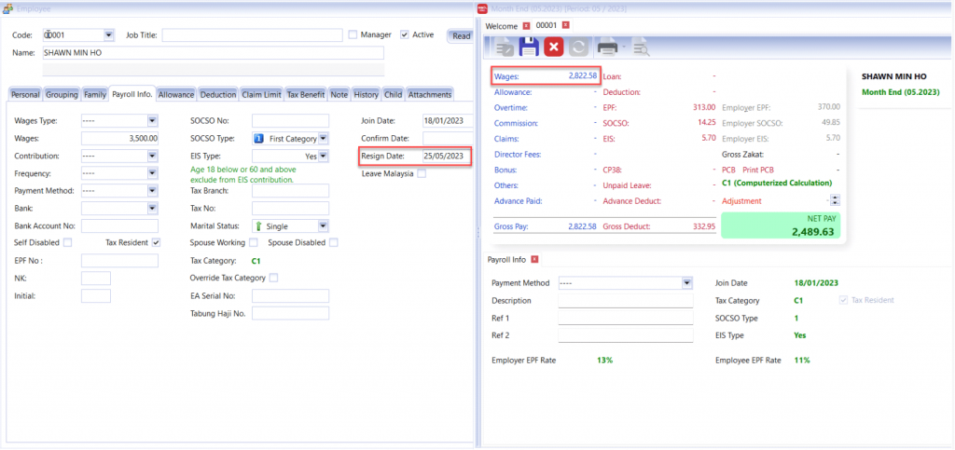Click the Read button
This screenshot has width=955, height=450.
[x=461, y=36]
